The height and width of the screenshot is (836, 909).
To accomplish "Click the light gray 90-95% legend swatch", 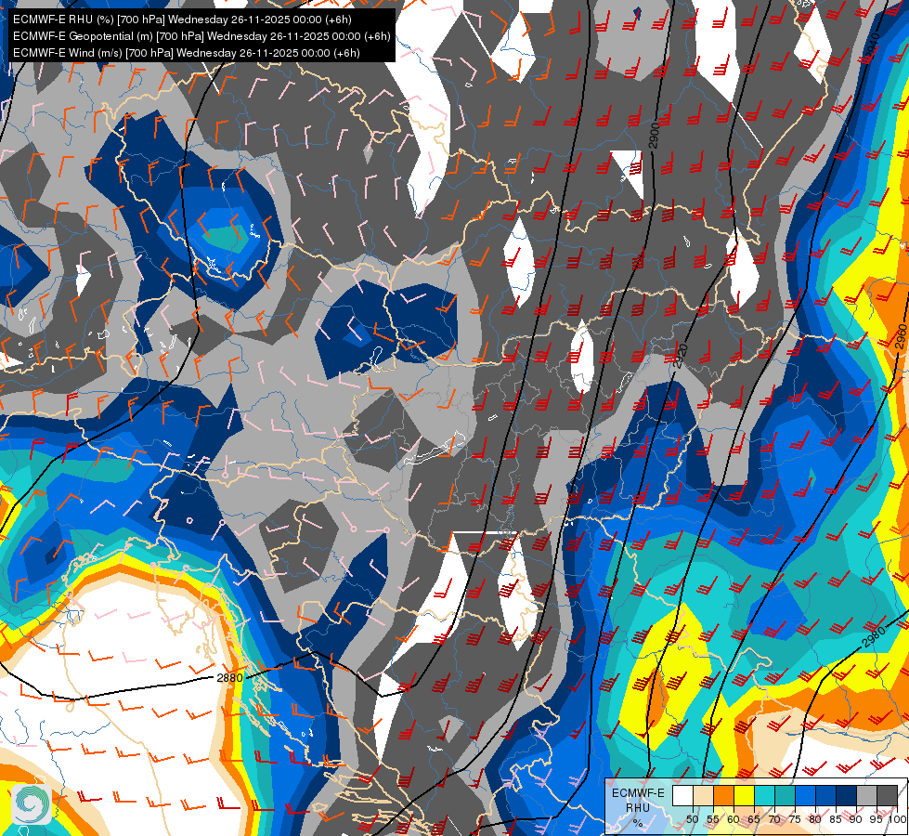I will coord(866,795).
